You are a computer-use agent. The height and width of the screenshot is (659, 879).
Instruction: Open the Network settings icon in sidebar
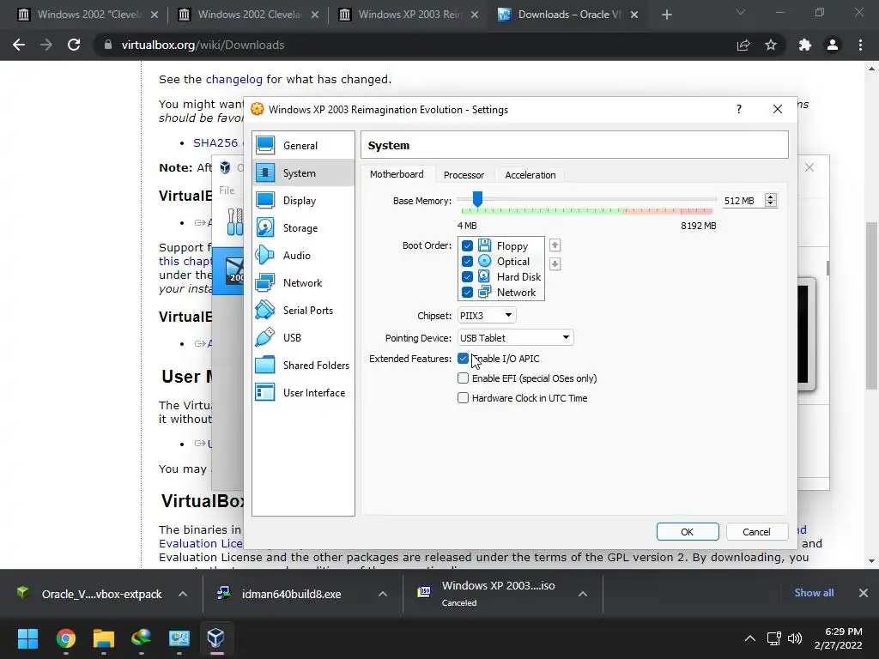coord(265,283)
